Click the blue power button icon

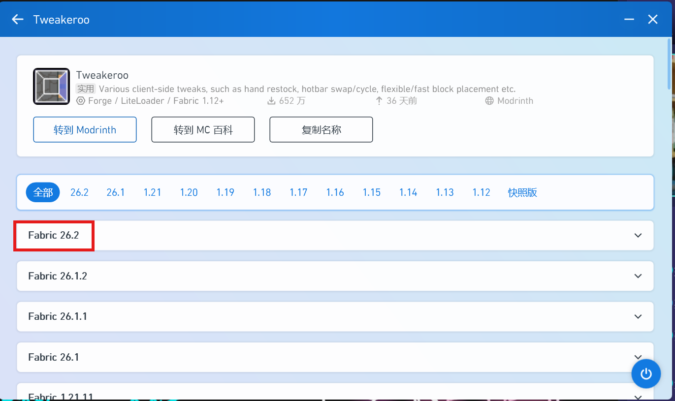point(646,374)
